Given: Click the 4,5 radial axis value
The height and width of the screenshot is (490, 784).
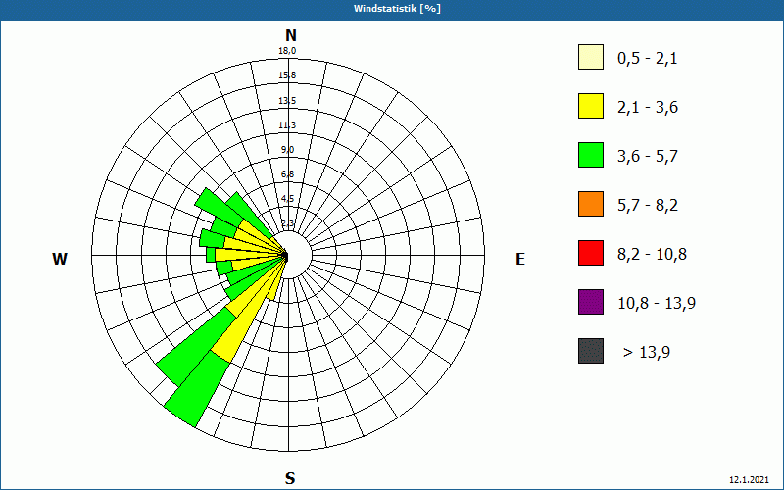Looking at the screenshot, I should (x=287, y=199).
